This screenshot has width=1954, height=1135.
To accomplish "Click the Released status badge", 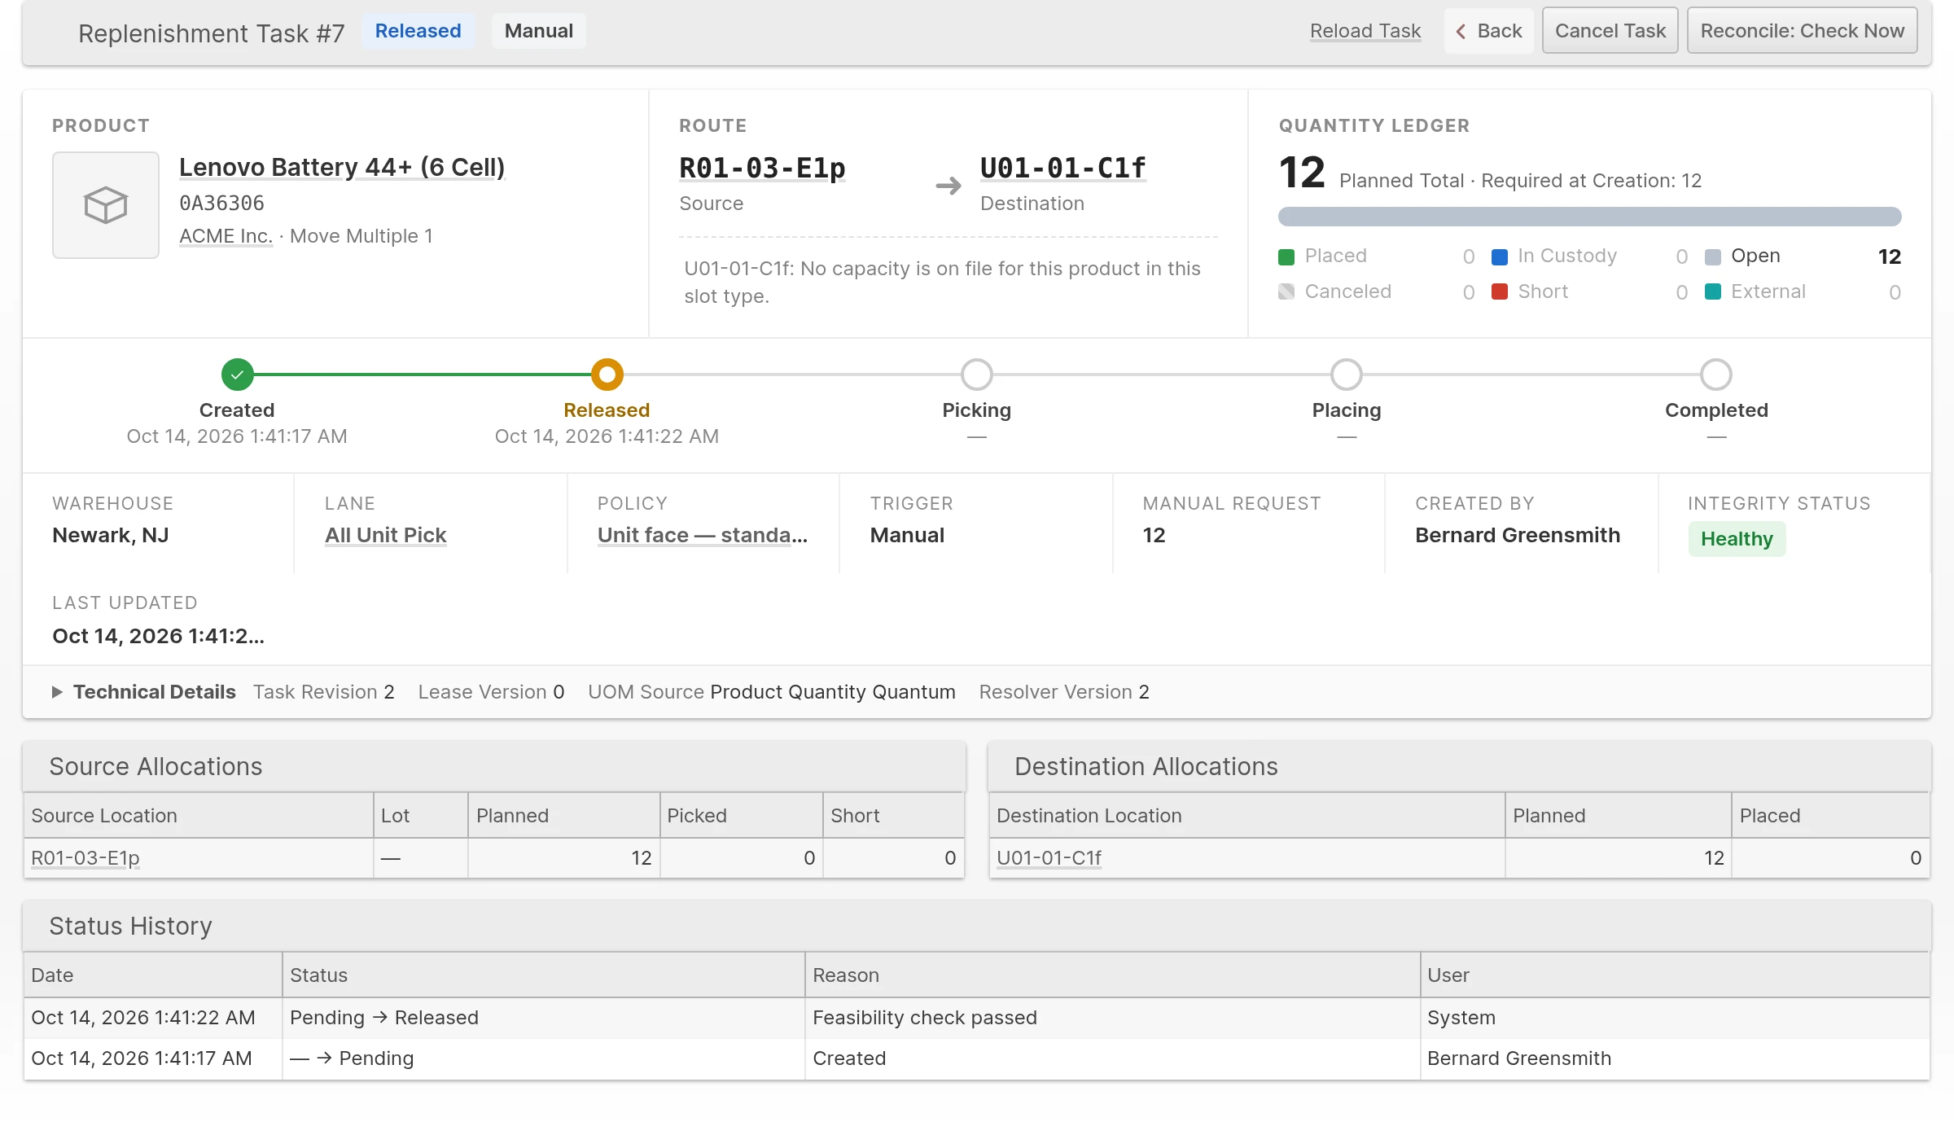I will (418, 31).
